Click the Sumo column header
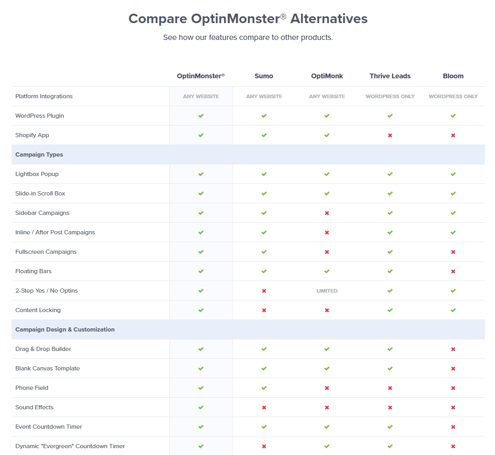Screen dimensions: 495x455 (264, 76)
